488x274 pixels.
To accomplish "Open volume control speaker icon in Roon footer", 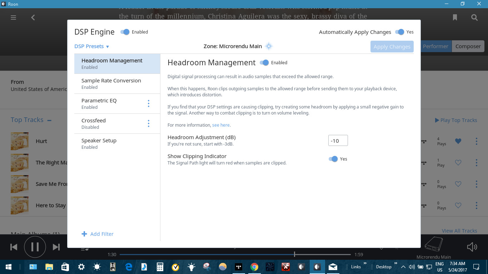I will (472, 247).
